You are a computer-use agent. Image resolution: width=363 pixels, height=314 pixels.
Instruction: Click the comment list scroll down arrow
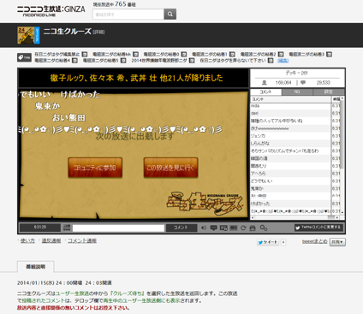[342, 212]
